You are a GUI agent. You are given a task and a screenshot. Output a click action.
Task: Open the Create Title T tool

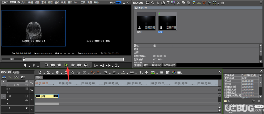(140, 72)
